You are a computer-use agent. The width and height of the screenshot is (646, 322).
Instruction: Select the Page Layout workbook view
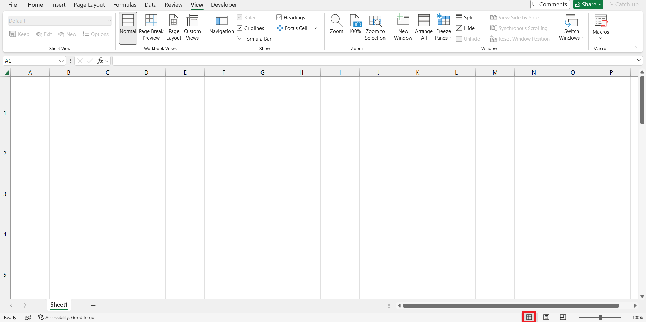click(x=174, y=28)
